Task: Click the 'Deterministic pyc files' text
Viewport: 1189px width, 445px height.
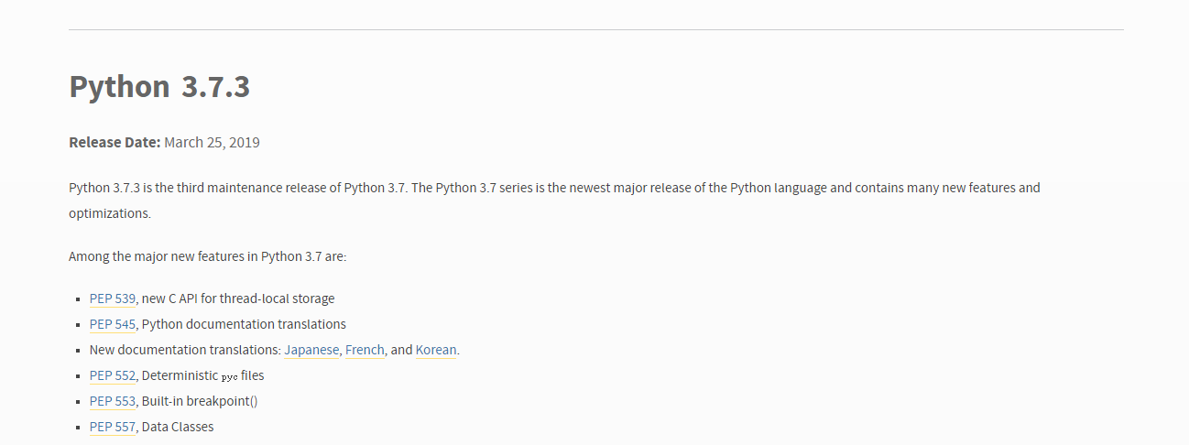Action: (202, 375)
